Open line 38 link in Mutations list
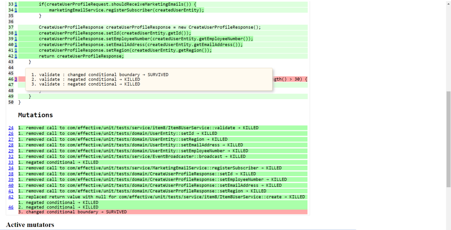 click(11, 174)
